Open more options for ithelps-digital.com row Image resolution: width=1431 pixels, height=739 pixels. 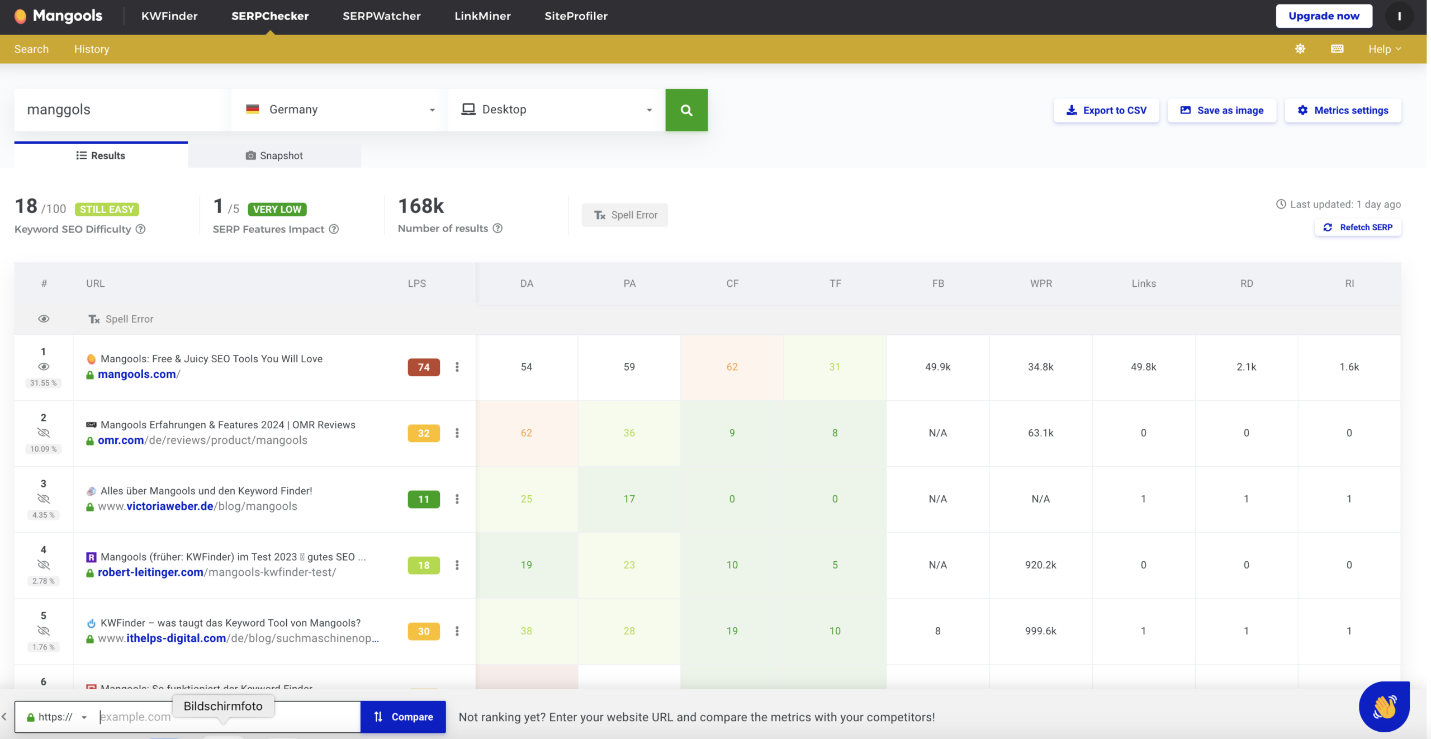coord(457,631)
